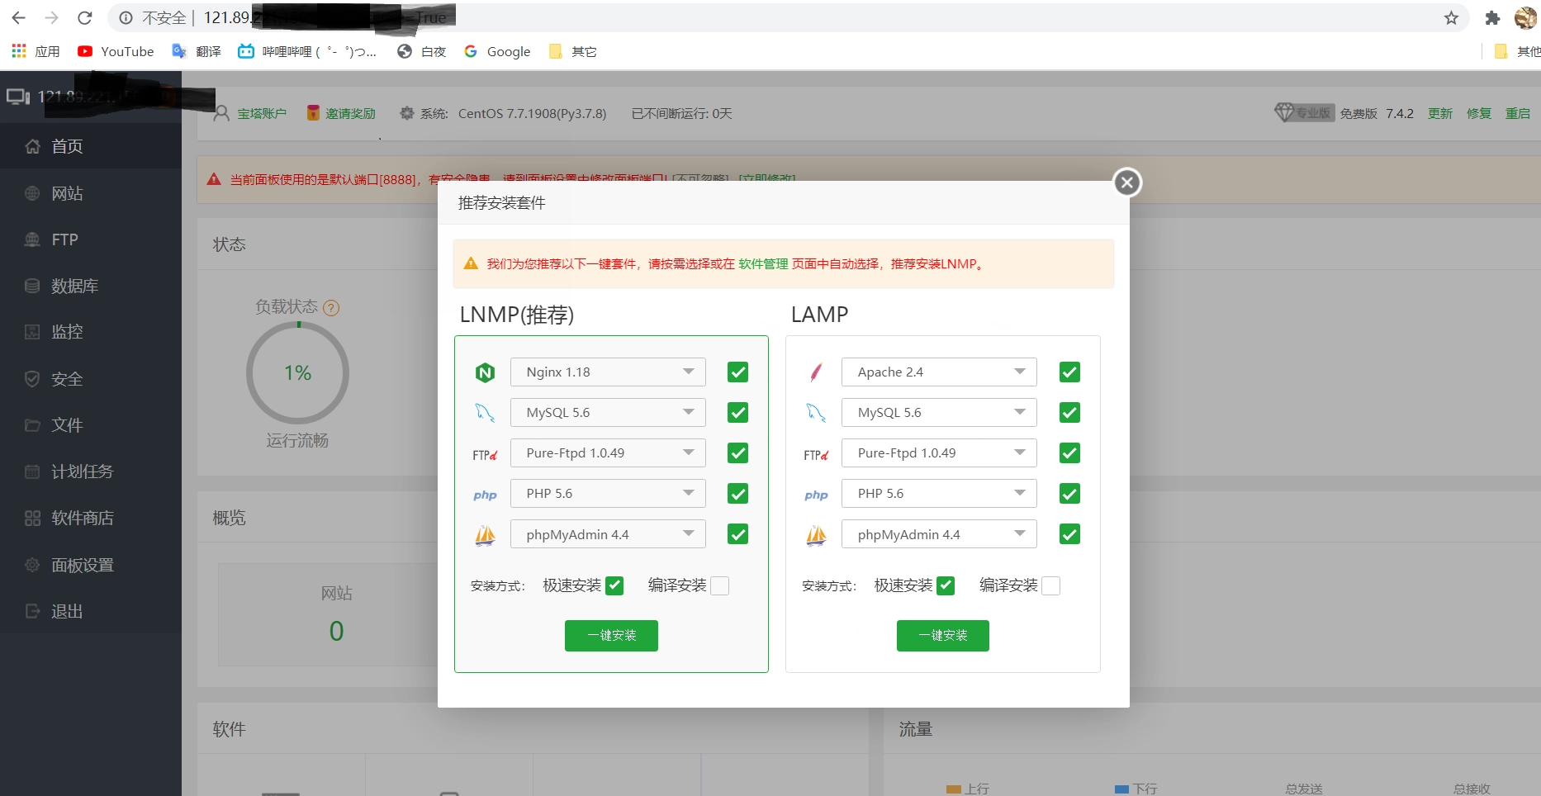1541x796 pixels.
Task: Click the phpMyAdmin sailboat icon in LAMP
Action: tap(816, 535)
